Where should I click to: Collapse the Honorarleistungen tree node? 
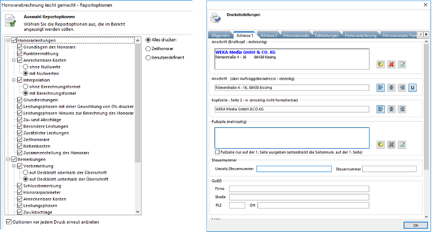tap(8, 40)
